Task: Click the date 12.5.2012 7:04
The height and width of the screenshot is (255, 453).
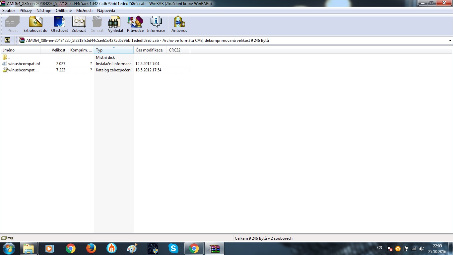Action: coord(147,64)
